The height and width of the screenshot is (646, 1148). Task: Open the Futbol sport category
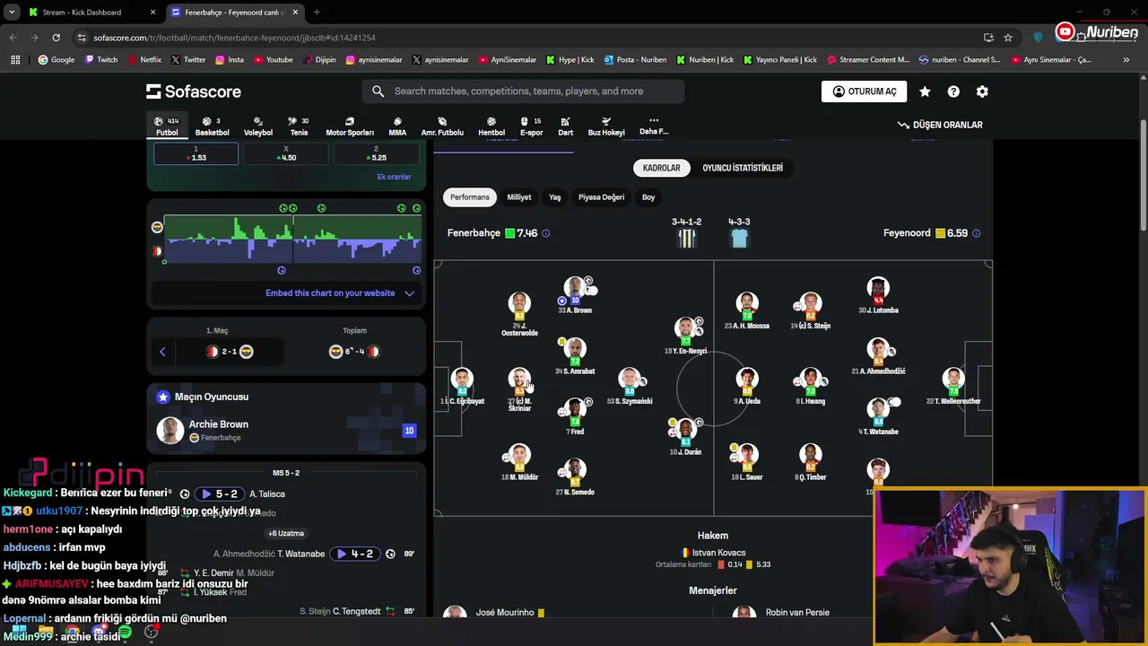167,127
